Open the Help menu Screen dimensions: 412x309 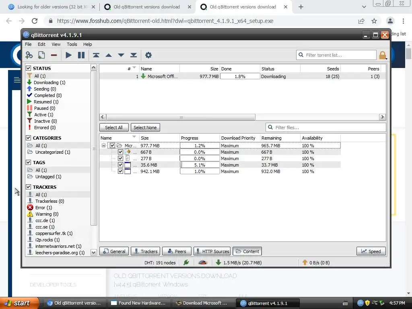click(87, 44)
